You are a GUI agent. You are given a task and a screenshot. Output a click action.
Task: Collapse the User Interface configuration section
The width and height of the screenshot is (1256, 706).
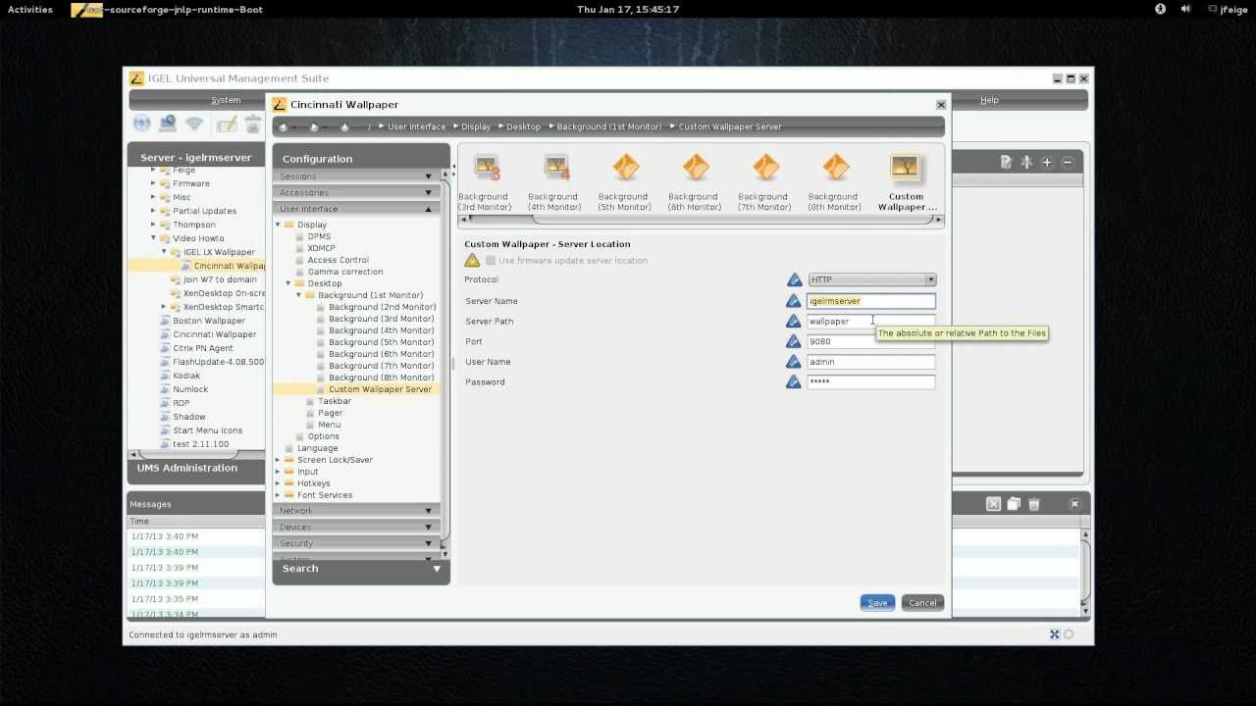coord(358,209)
